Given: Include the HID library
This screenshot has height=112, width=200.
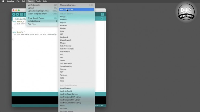Looking at the screenshot, I should tap(76, 34).
